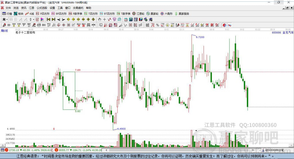
Task: Click the 行情 quotes button
Action: (7, 14)
